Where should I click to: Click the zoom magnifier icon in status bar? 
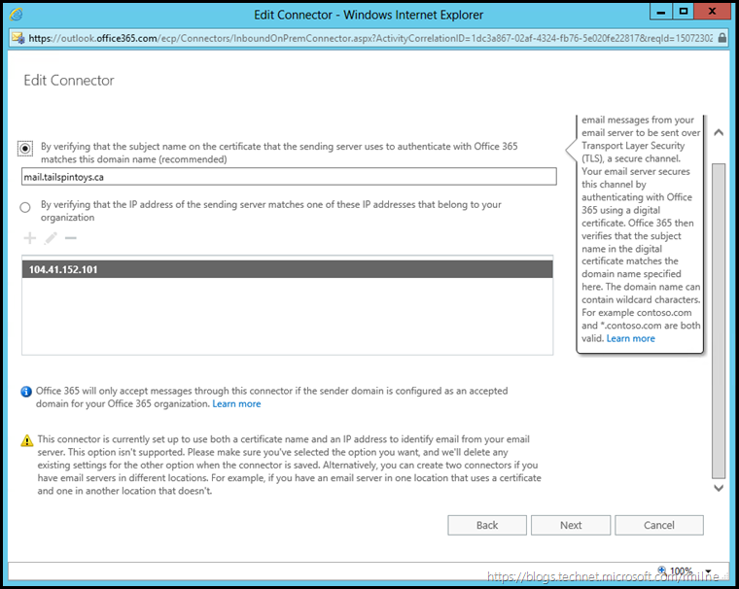(662, 572)
